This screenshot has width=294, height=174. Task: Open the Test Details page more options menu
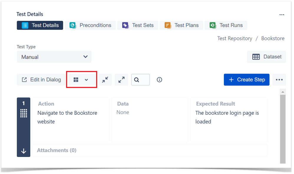pyautogui.click(x=282, y=15)
